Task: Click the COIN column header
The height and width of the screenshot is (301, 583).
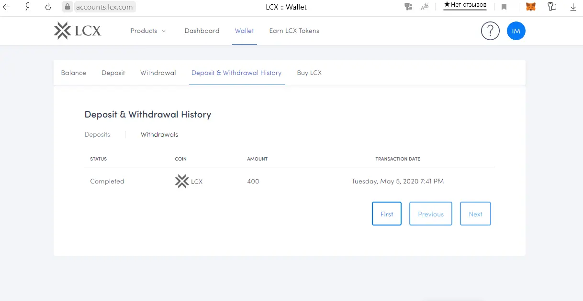Action: [181, 159]
